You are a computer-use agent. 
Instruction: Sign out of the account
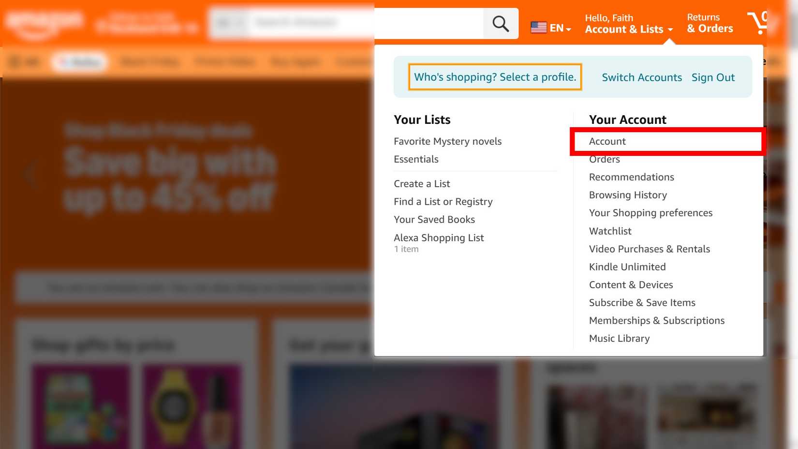713,77
